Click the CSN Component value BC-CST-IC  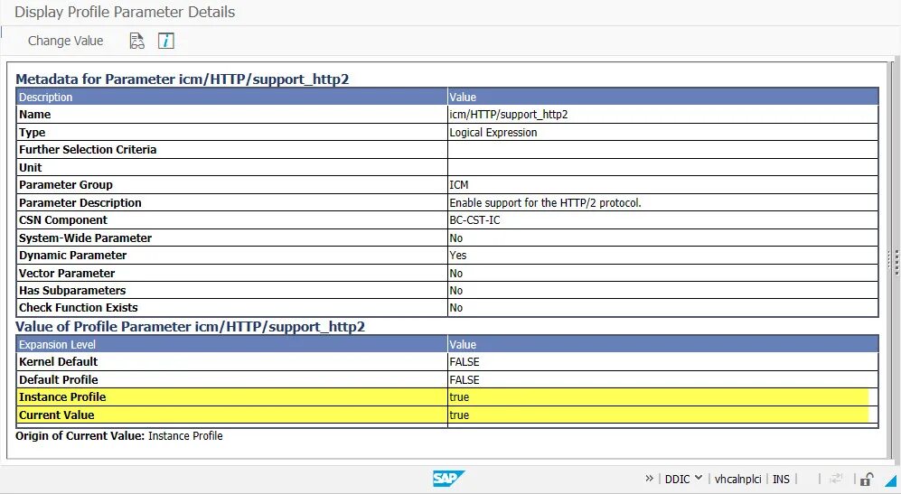pyautogui.click(x=474, y=220)
